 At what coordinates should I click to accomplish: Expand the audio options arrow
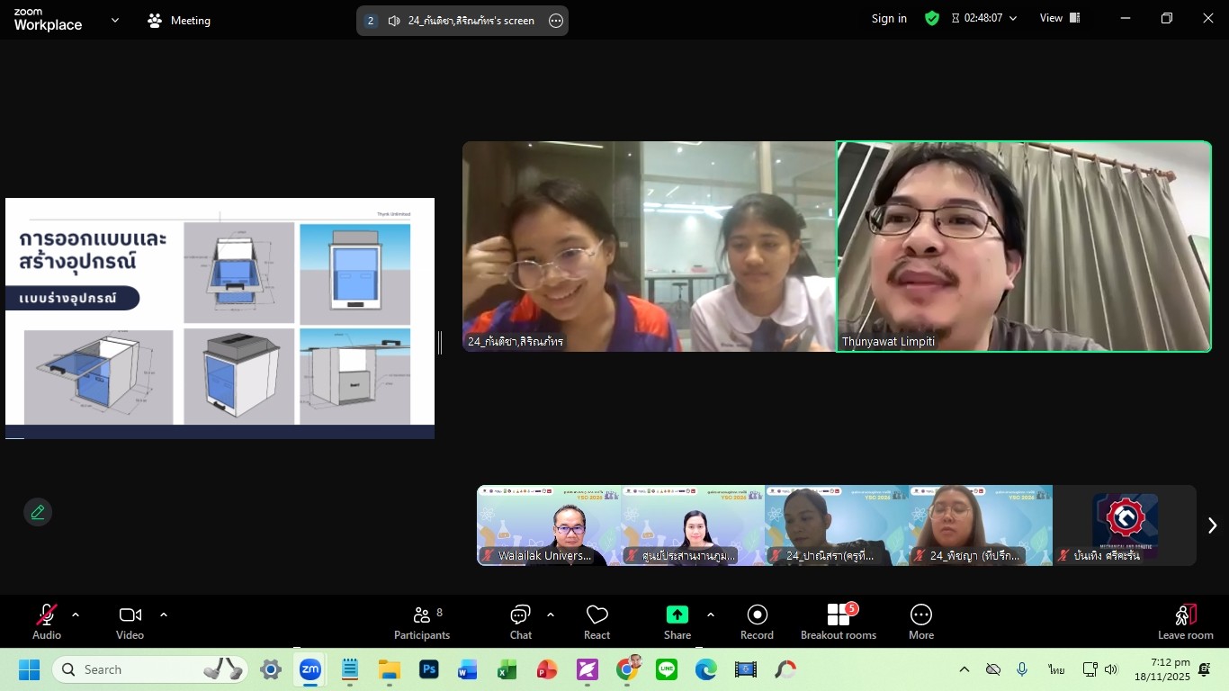(x=76, y=615)
